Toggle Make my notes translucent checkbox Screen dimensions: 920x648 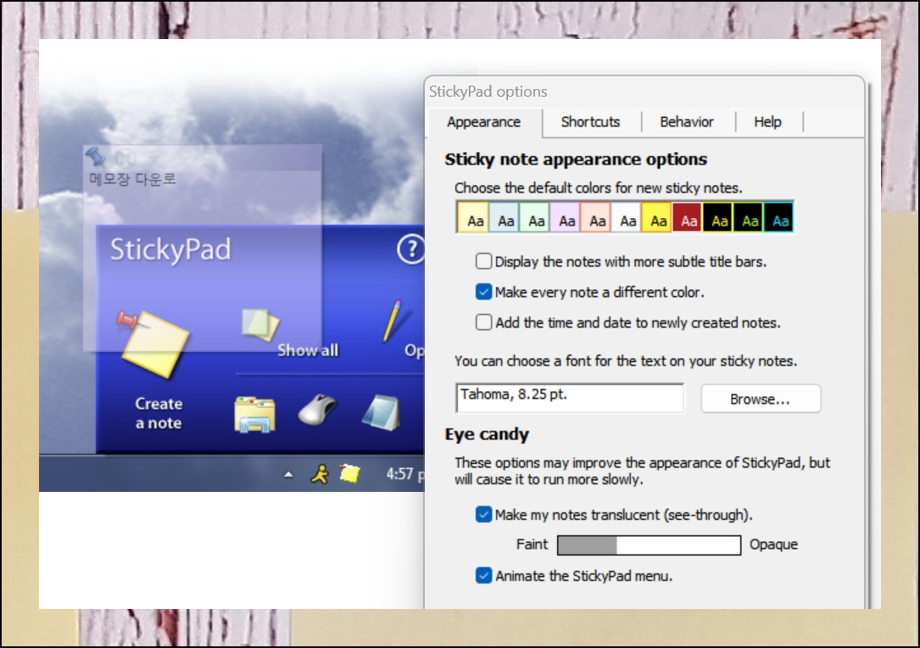click(483, 514)
